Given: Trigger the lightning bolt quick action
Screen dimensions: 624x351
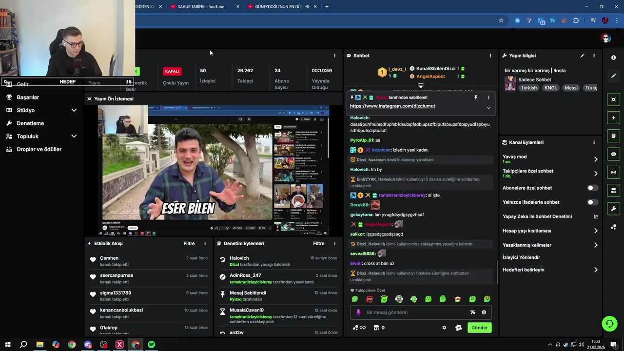Looking at the screenshot, I should (613, 117).
